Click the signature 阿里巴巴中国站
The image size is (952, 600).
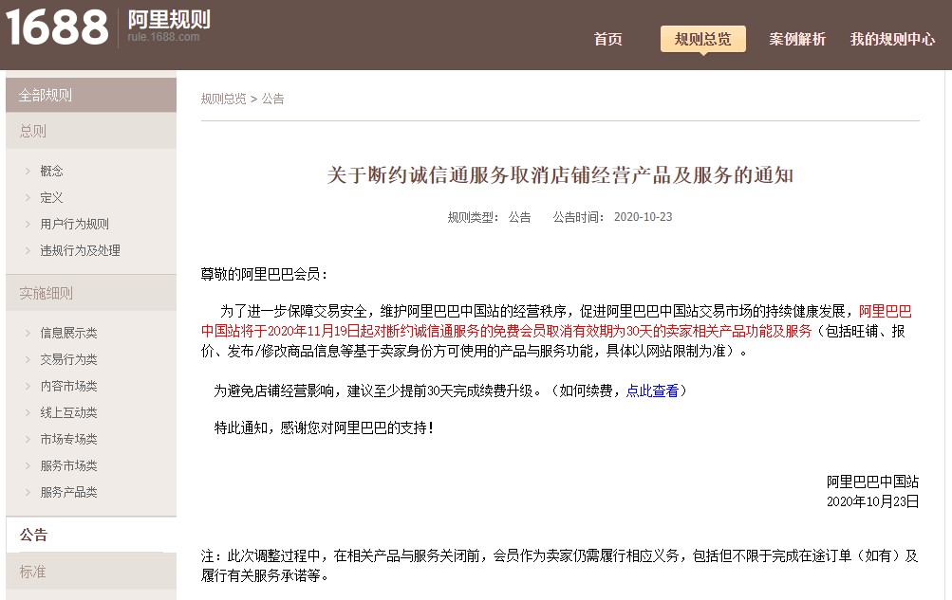click(x=872, y=482)
